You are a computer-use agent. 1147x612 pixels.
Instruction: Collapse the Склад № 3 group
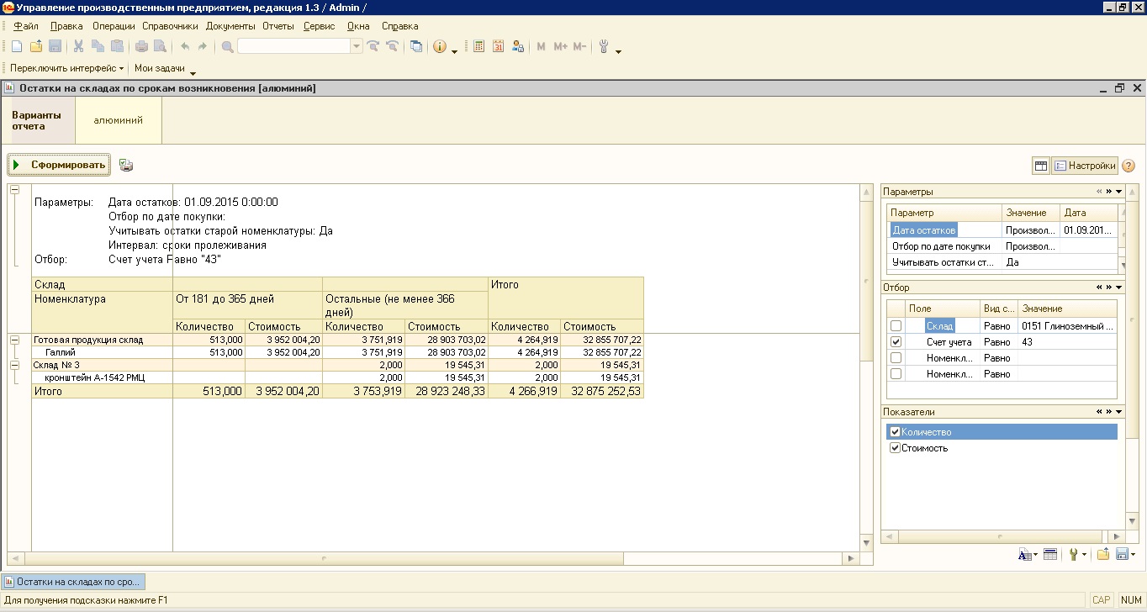pos(14,365)
